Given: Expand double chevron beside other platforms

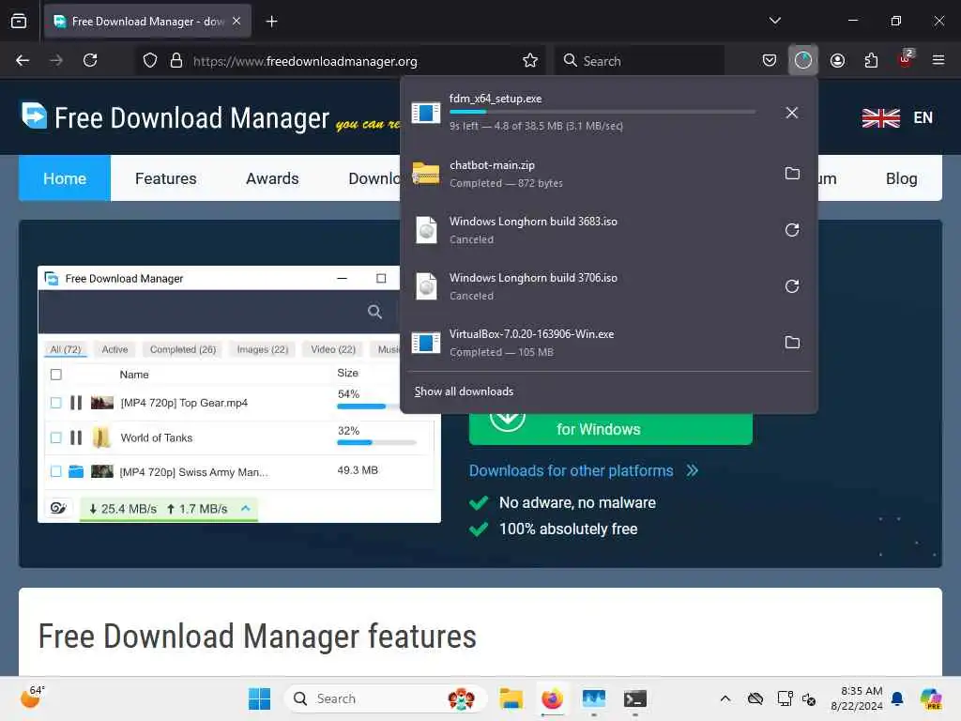Looking at the screenshot, I should click(692, 471).
